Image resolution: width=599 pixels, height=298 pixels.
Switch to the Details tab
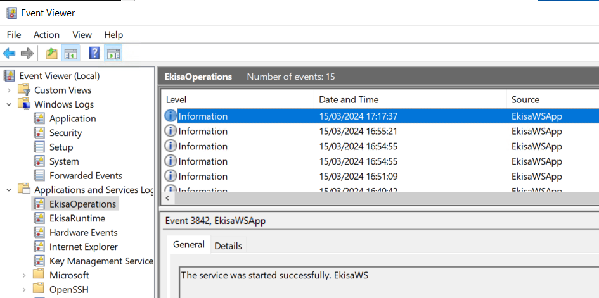pyautogui.click(x=228, y=245)
